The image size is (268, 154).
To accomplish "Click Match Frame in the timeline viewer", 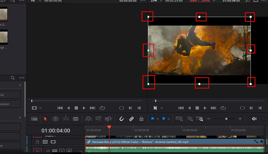I will click(x=242, y=108).
